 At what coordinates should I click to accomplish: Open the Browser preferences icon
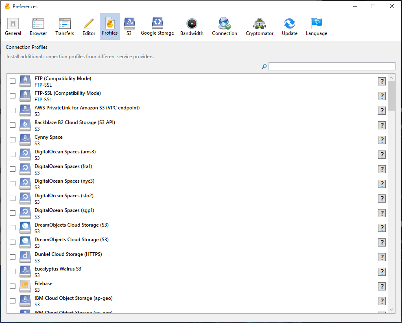point(38,27)
